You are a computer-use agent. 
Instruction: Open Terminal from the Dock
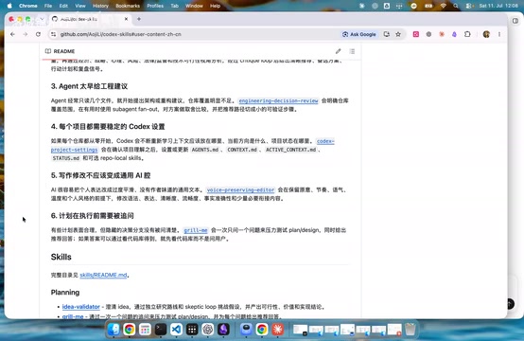[161, 330]
